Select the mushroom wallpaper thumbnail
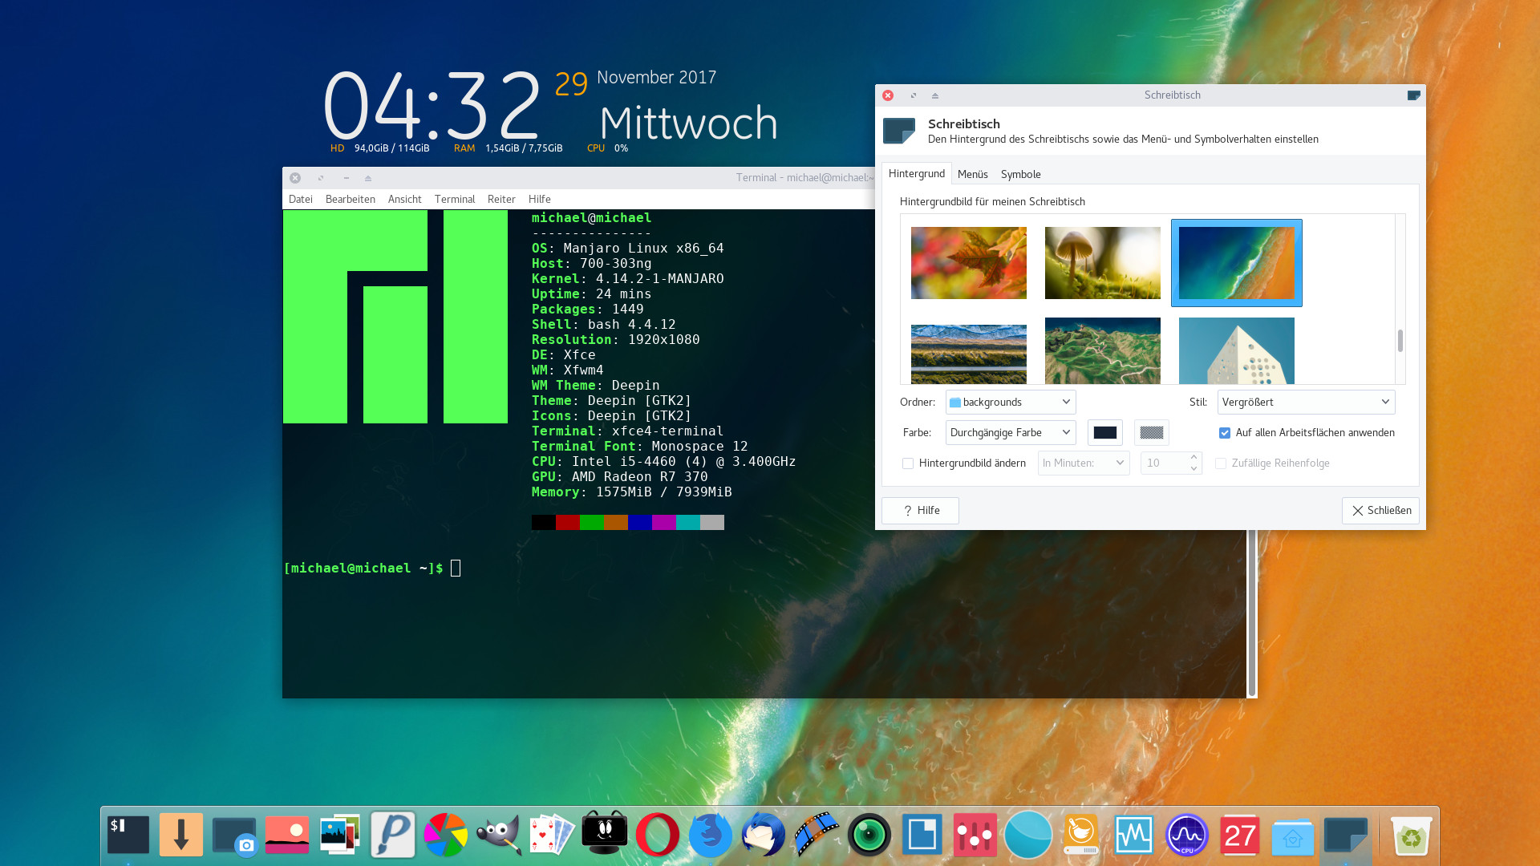 (1102, 263)
